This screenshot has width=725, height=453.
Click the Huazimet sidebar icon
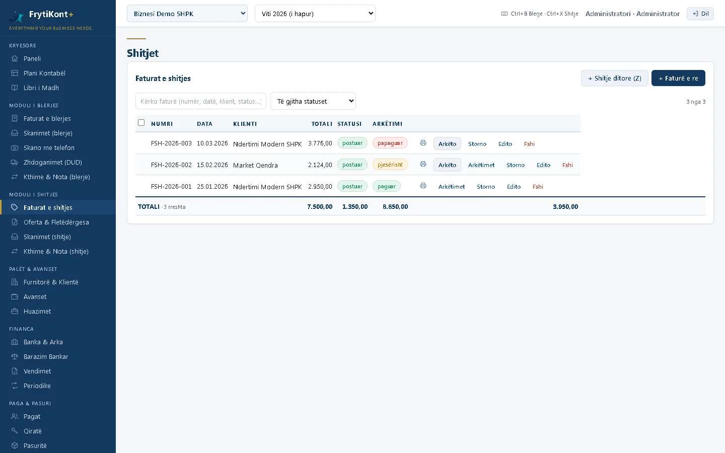15,311
